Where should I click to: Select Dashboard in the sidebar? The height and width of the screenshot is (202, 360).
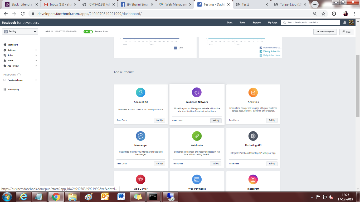click(20, 45)
